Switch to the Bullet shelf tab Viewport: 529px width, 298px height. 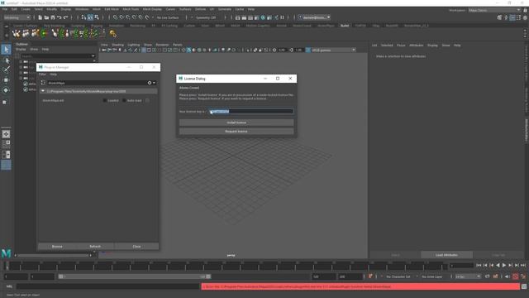[x=345, y=26]
